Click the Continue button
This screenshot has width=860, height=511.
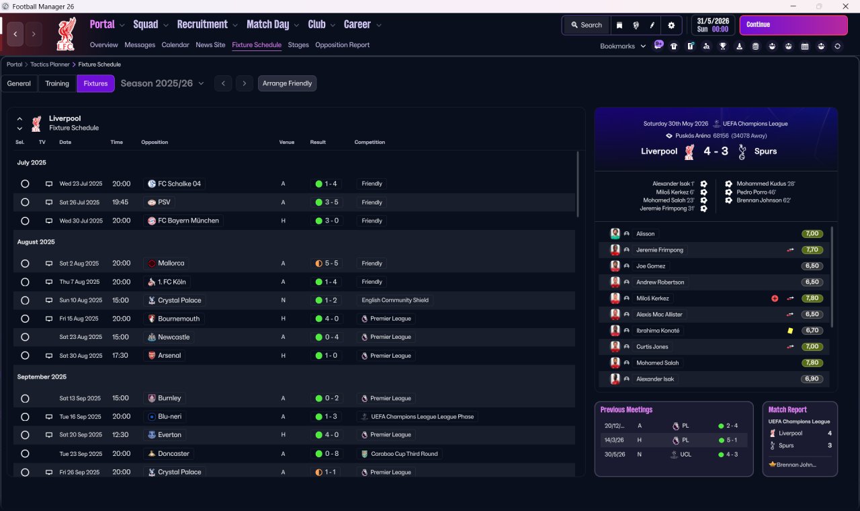793,25
